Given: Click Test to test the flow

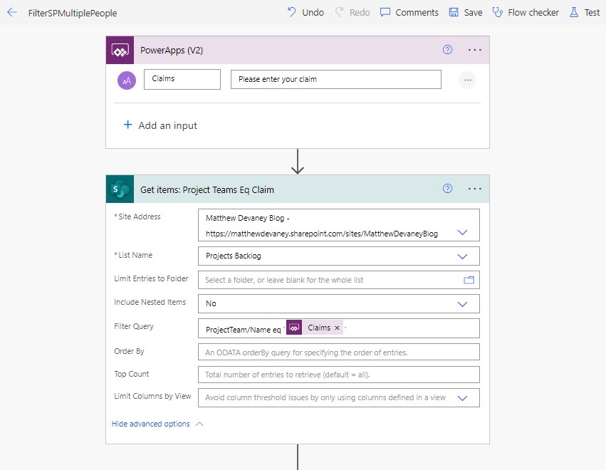Looking at the screenshot, I should 585,12.
